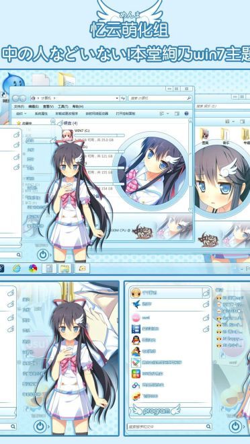Toggle the preview pane icon in Explorer

(177, 114)
